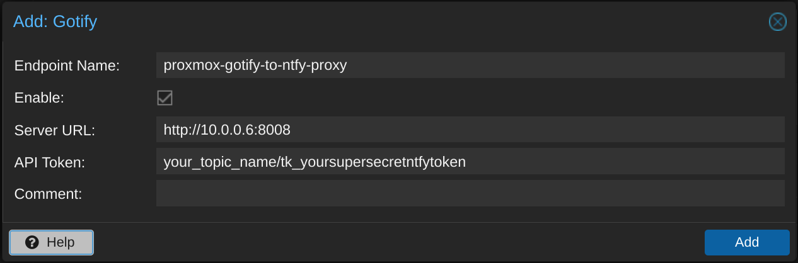798x263 pixels.
Task: Place cursor on port 8008 in Server URL
Action: (275, 130)
